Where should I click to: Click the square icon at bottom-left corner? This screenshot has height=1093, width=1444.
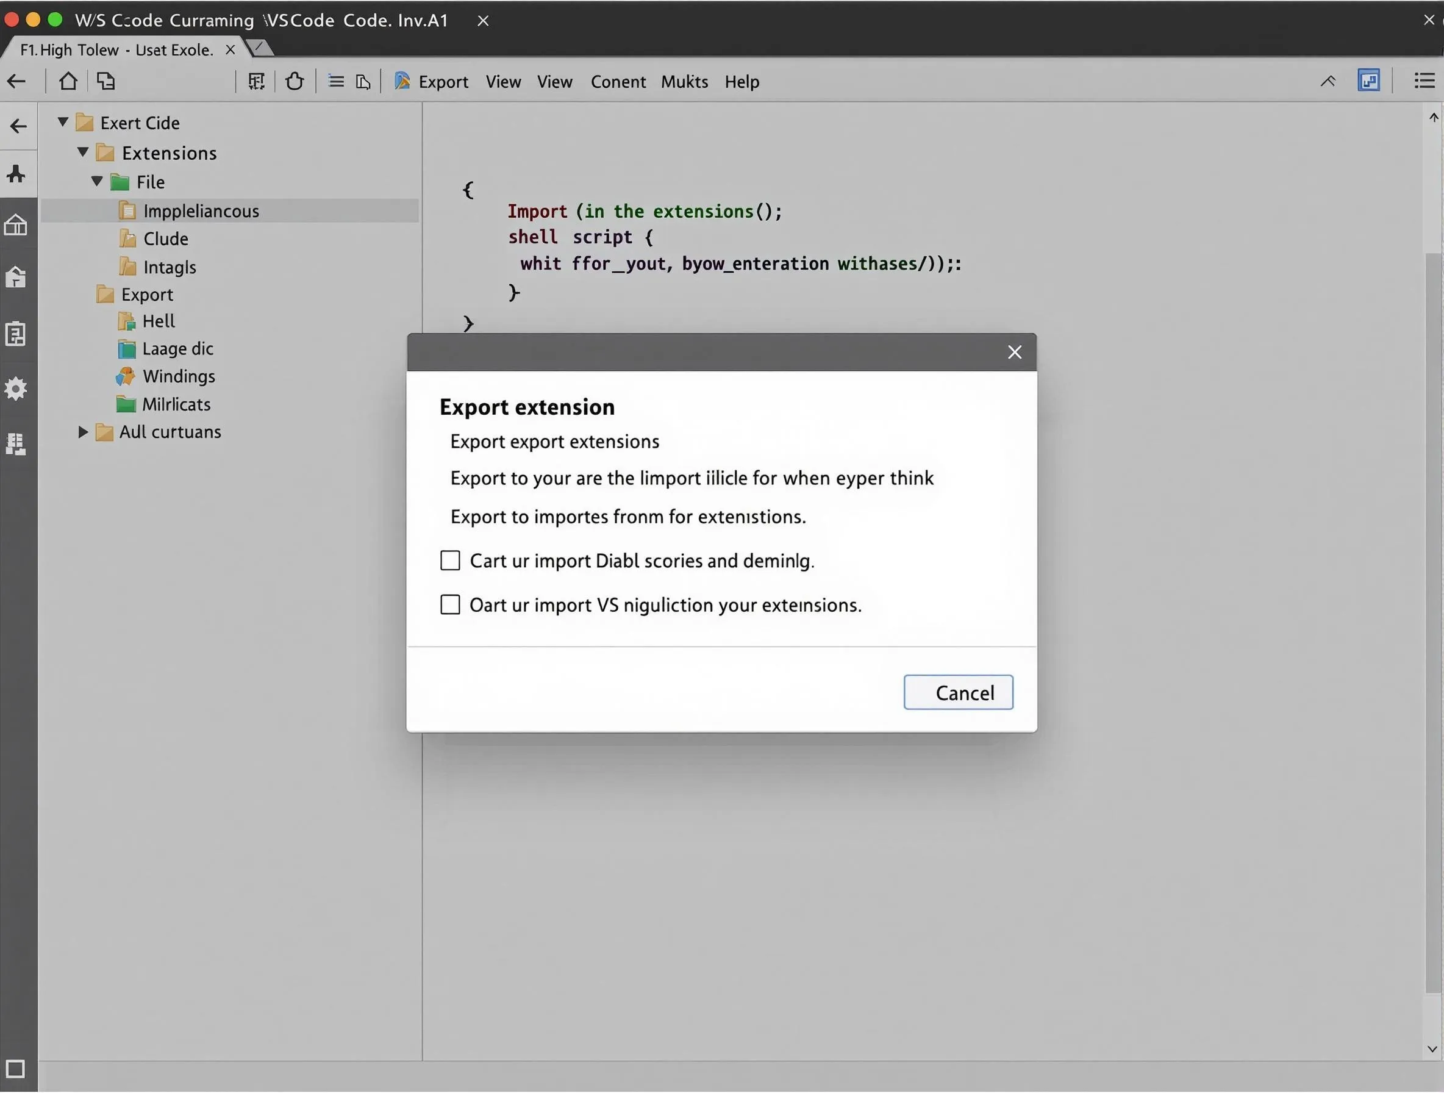pyautogui.click(x=15, y=1069)
